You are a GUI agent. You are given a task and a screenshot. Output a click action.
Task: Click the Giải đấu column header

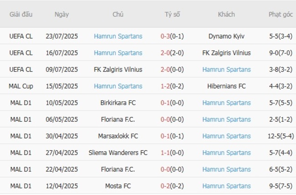point(21,14)
